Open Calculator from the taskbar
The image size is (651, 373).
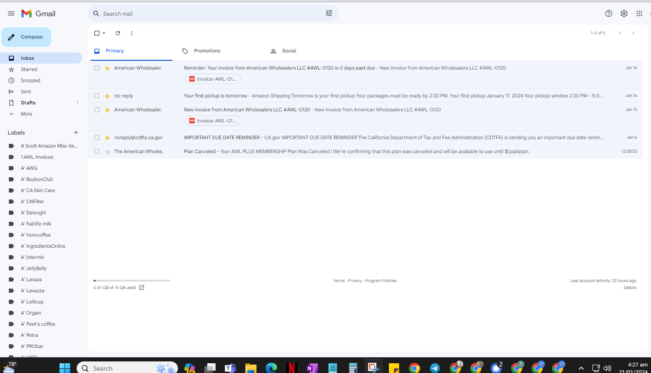coord(353,368)
